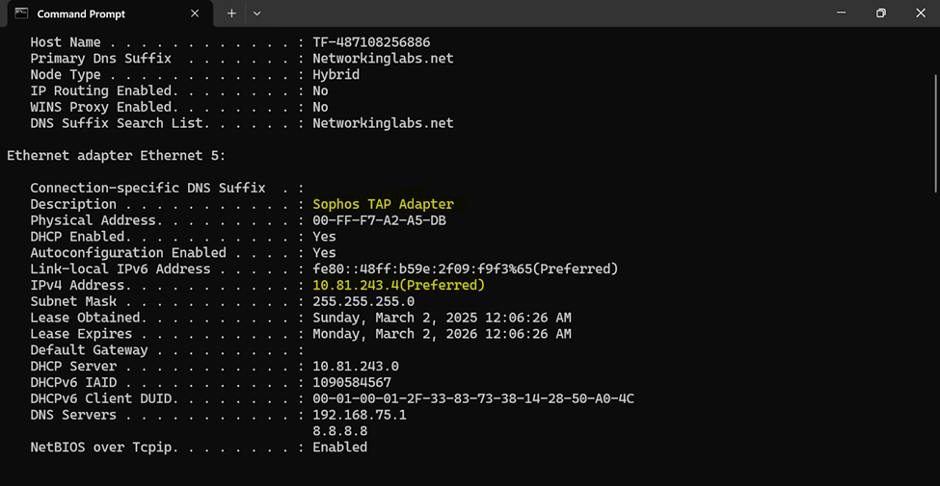
Task: Close the terminal window
Action: pos(921,13)
